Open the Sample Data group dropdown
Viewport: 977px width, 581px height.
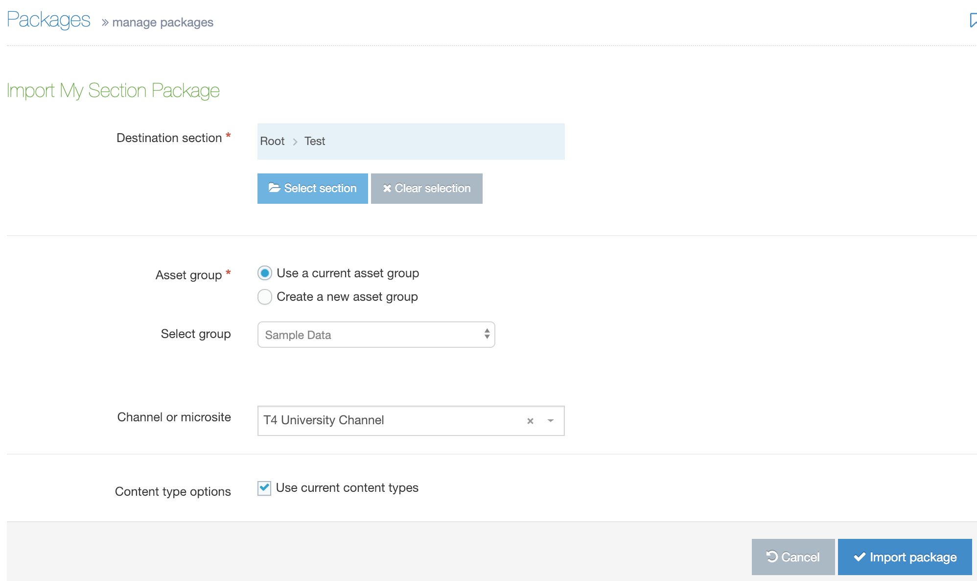(x=376, y=335)
